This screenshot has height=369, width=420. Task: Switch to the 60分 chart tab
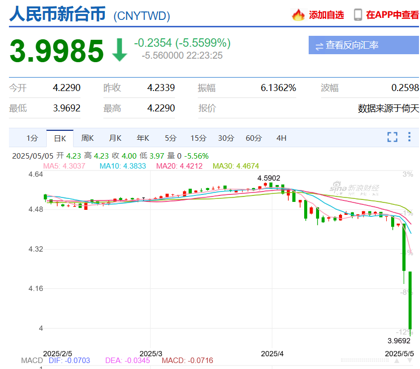[x=253, y=138]
